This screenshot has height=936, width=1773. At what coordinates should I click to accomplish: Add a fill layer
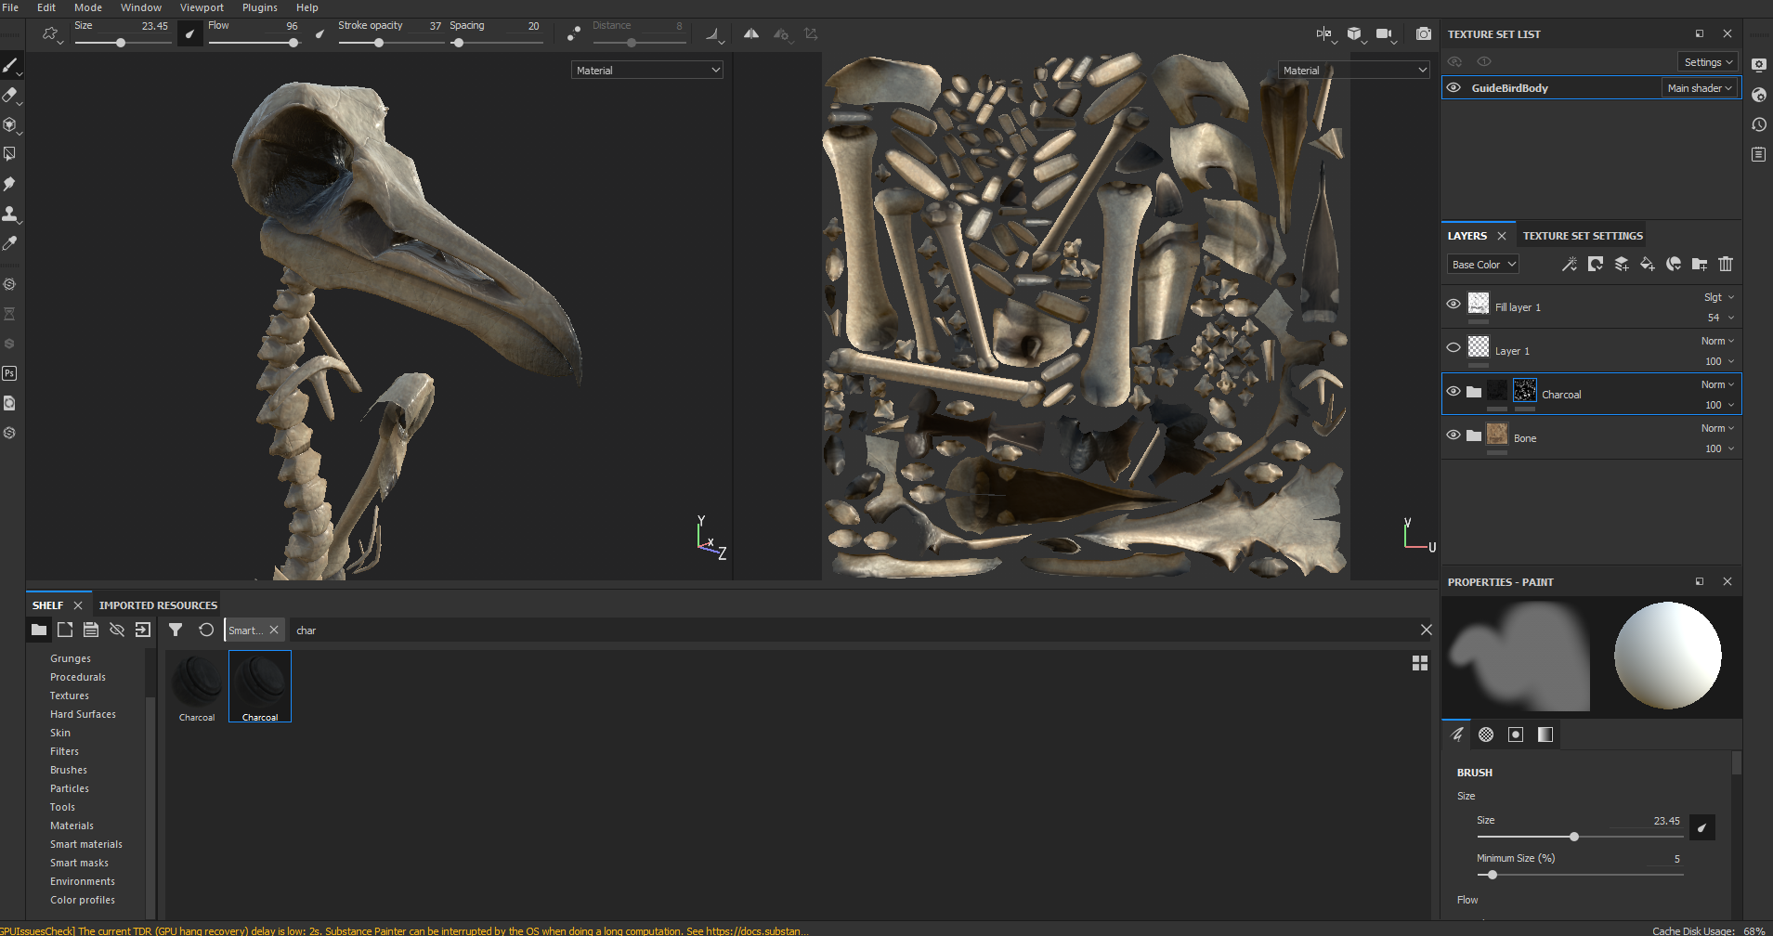(1647, 265)
